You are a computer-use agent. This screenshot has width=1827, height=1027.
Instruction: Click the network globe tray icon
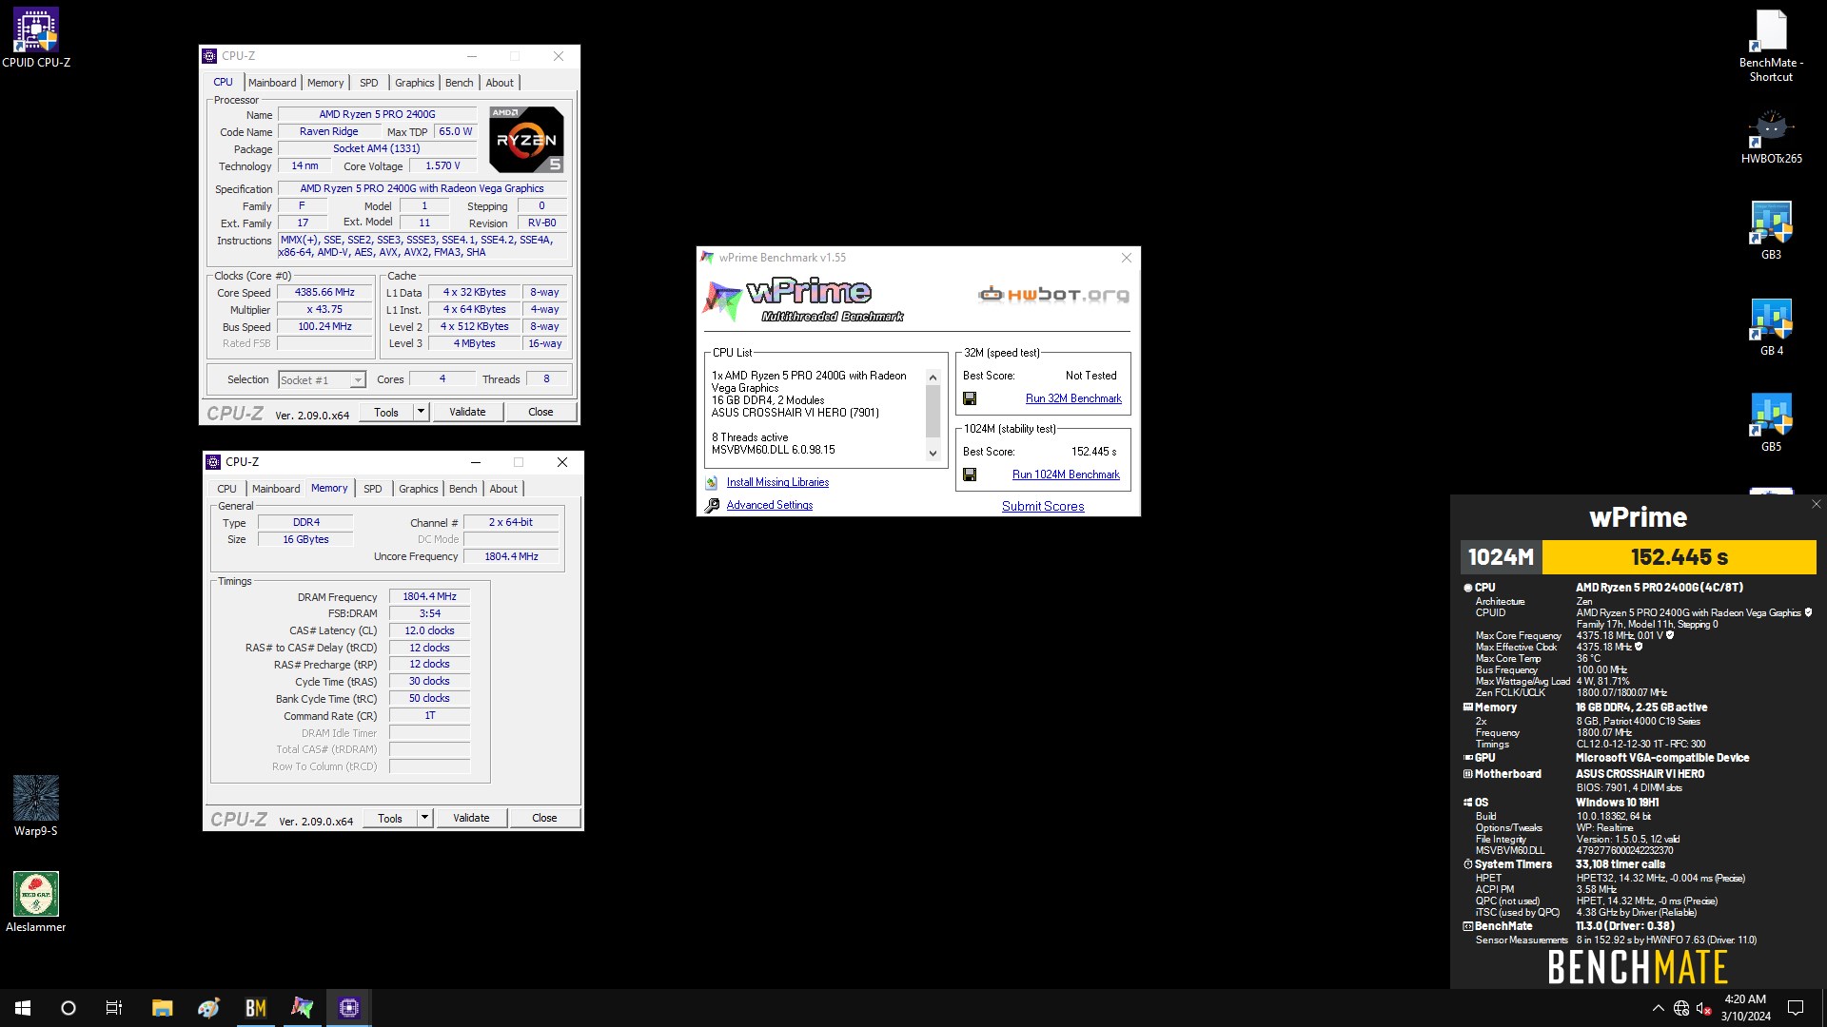(x=1681, y=1008)
